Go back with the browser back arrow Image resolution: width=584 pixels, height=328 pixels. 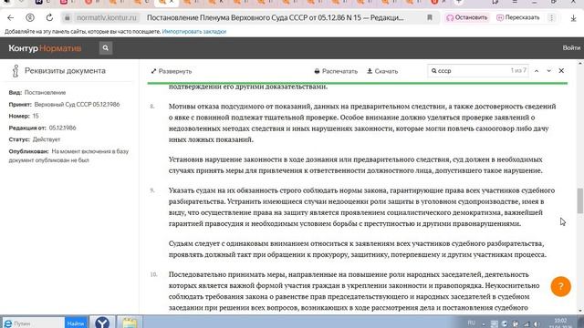coord(10,17)
